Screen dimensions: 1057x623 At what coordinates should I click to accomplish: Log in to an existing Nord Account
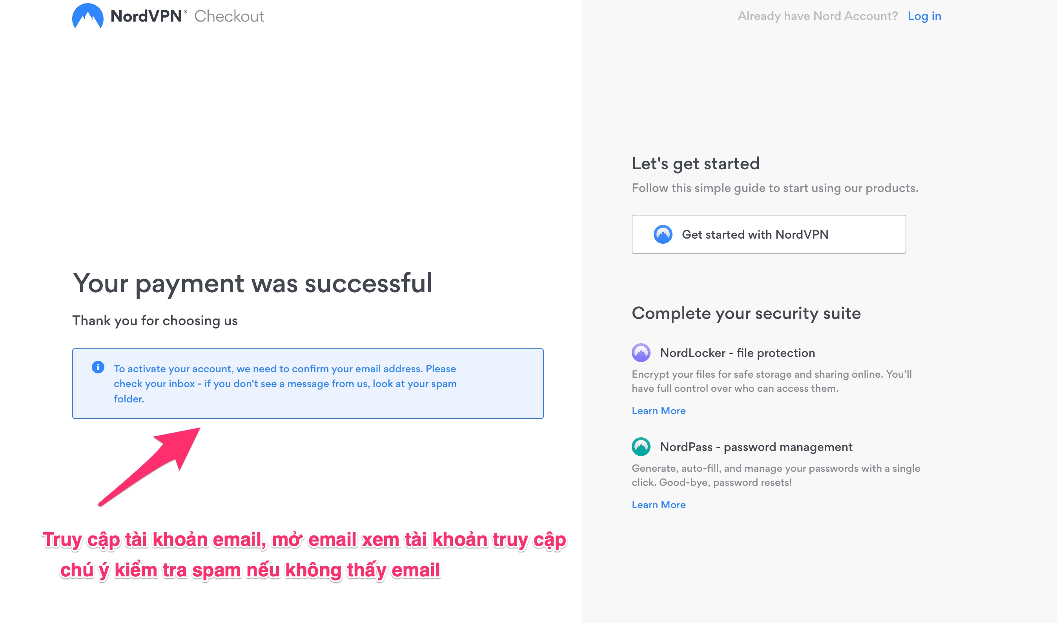[924, 16]
